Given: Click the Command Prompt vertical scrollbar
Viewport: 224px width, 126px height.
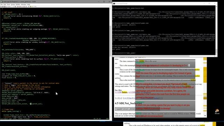Looking at the screenshot, I should click(216, 30).
